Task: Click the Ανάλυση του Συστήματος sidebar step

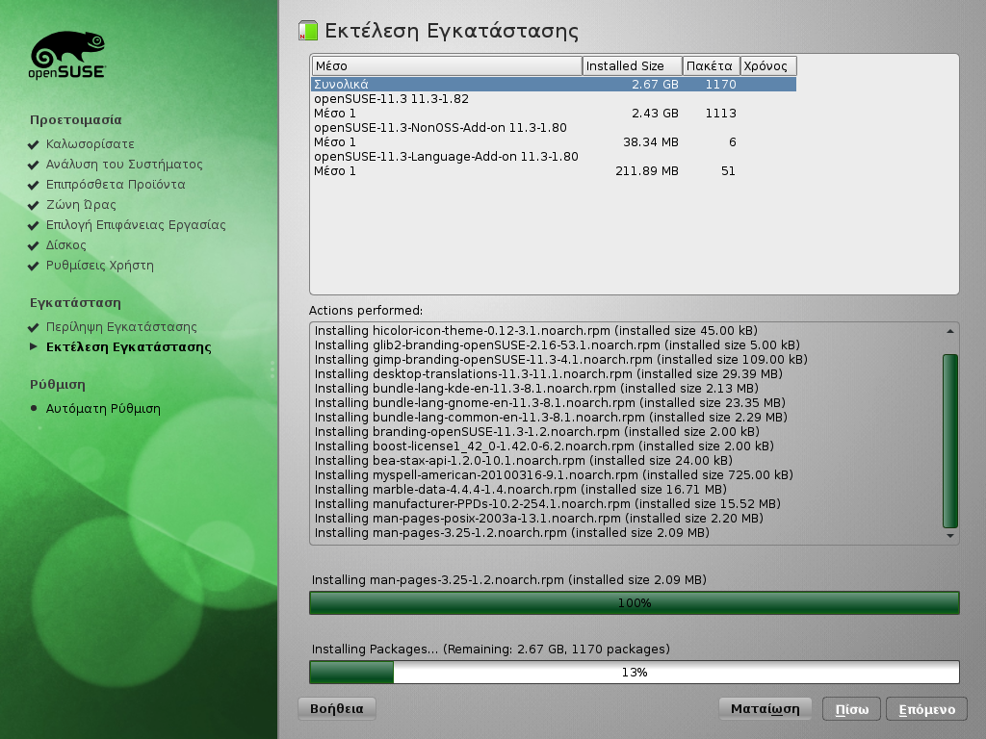Action: tap(124, 164)
